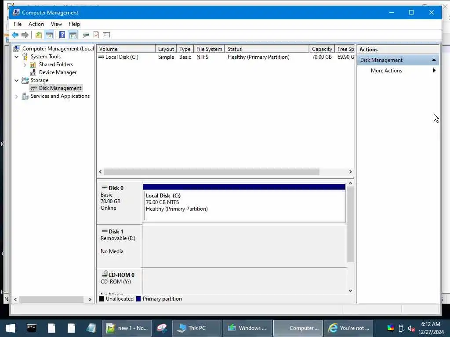Click the volume list right scroll arrow
Viewport: 450px width, 337px height.
click(350, 172)
